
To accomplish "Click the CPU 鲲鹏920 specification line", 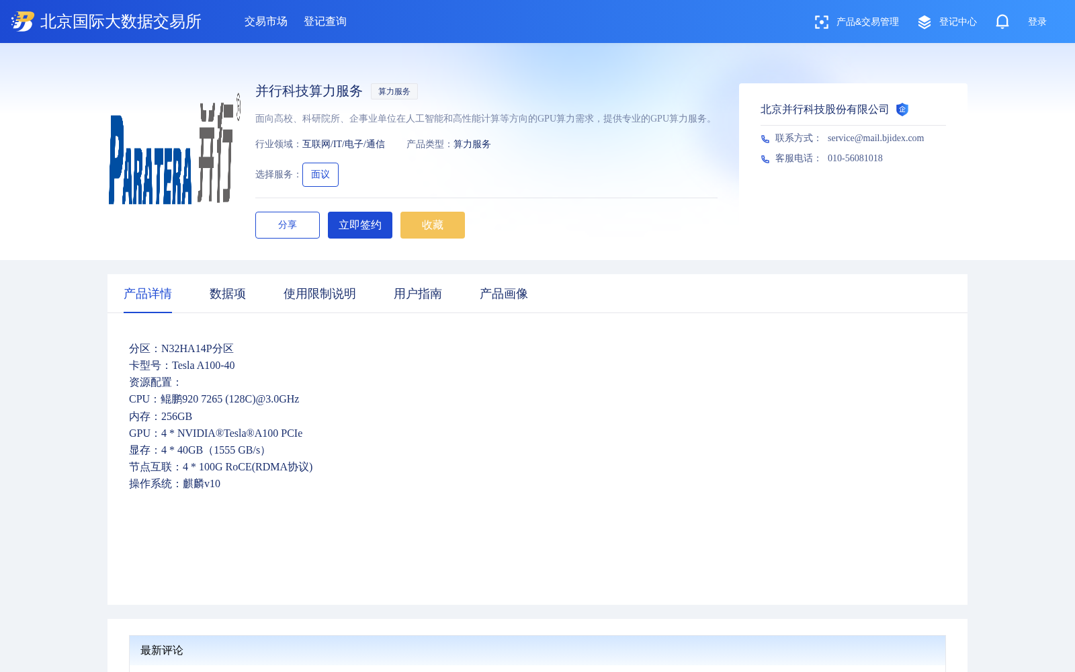I will tap(214, 399).
